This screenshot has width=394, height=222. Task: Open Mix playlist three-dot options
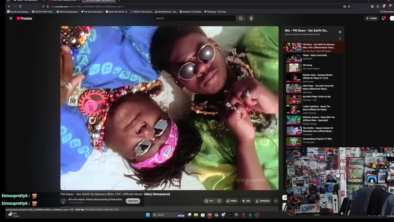point(340,39)
